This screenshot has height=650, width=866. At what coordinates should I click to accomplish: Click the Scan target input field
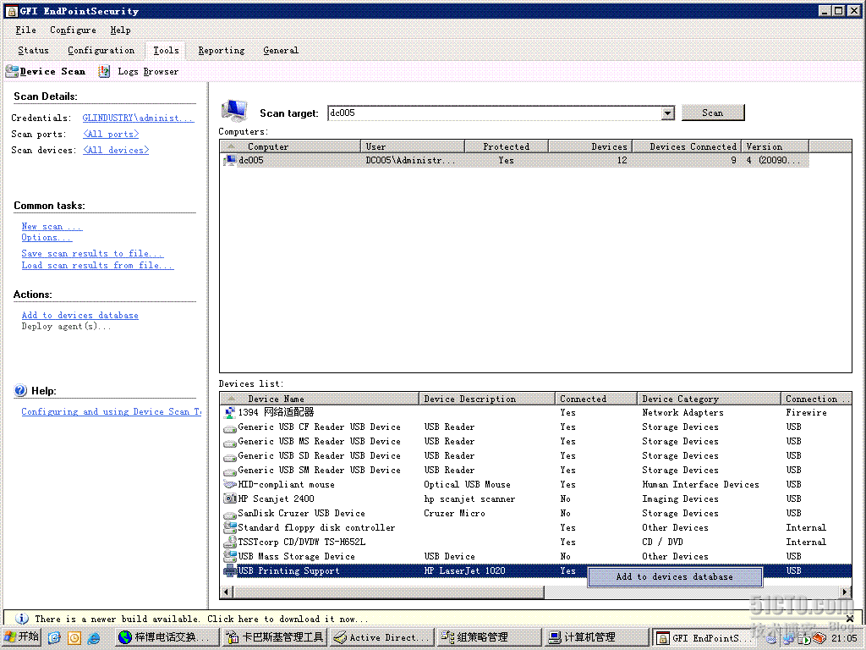tap(494, 113)
